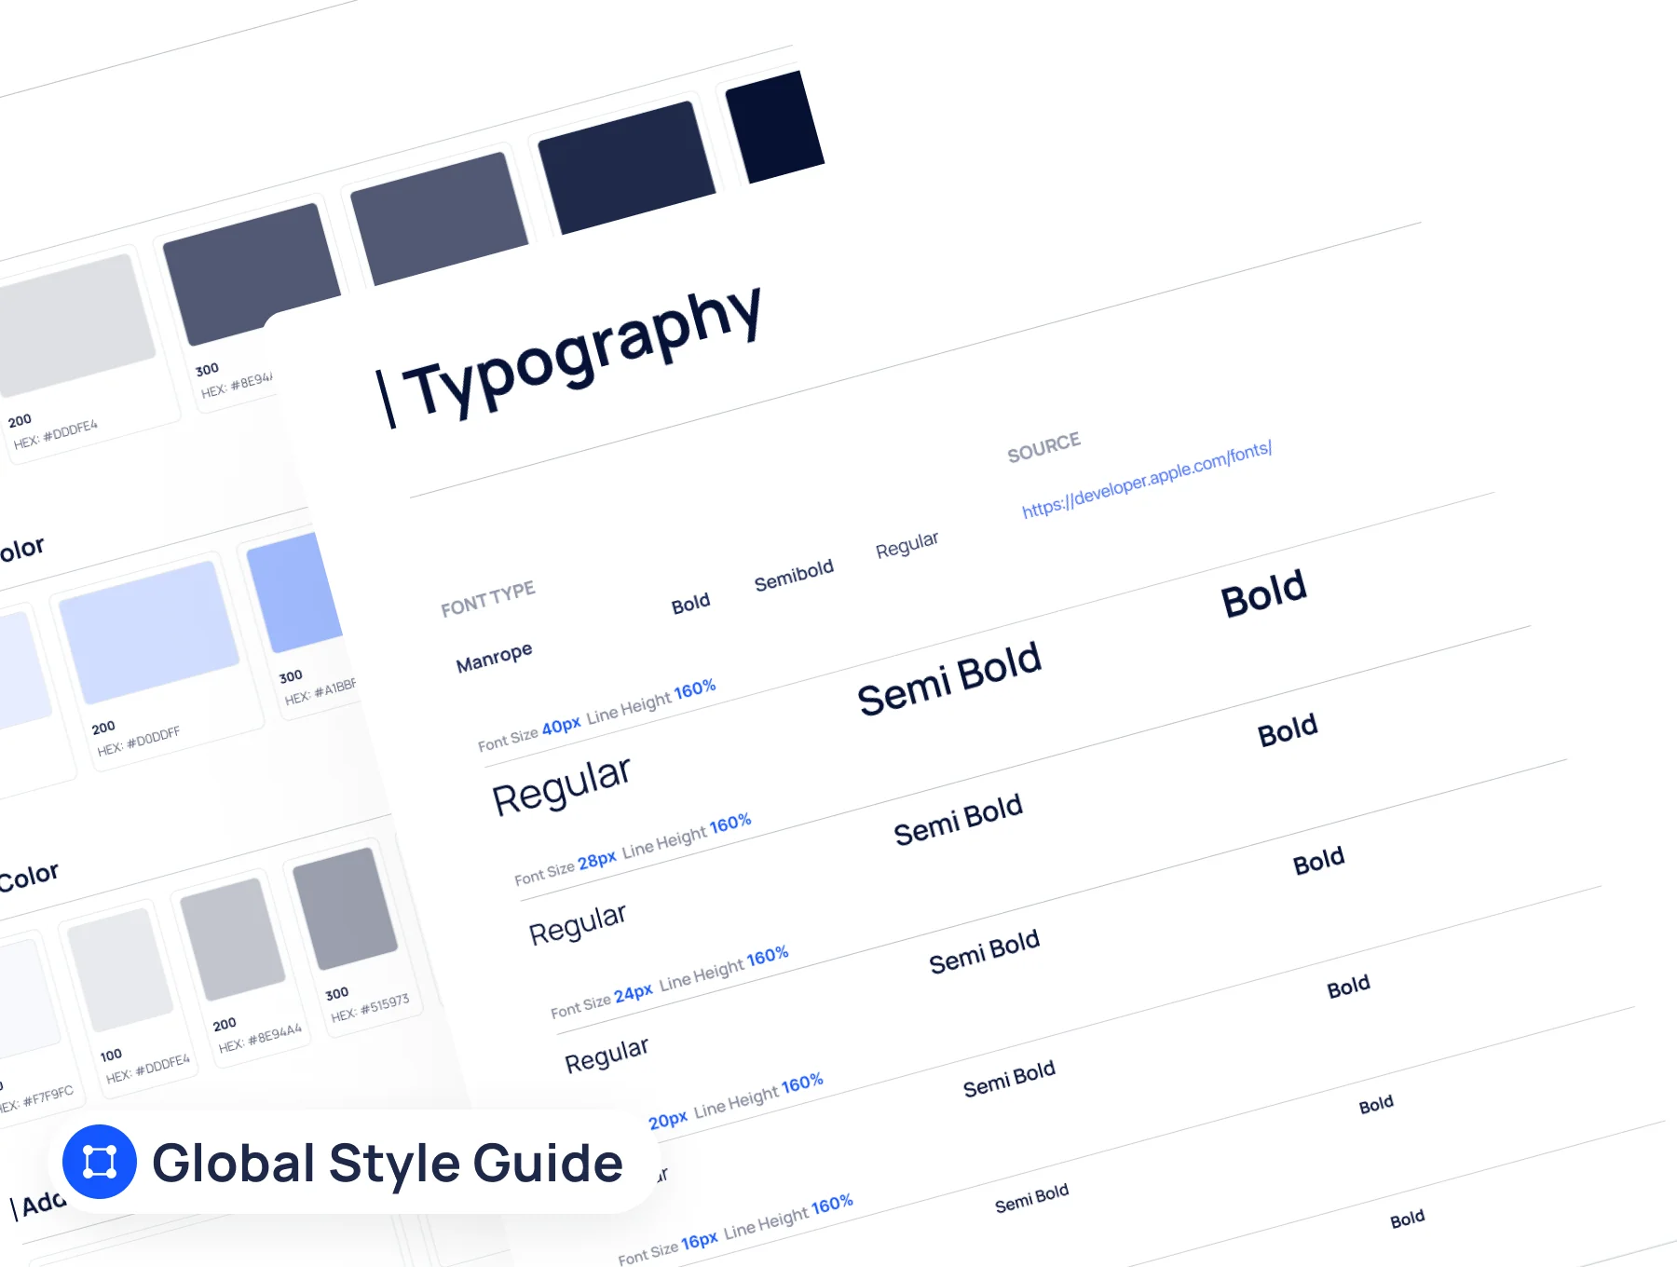
Task: Click the "Typography" heading
Action: [585, 353]
